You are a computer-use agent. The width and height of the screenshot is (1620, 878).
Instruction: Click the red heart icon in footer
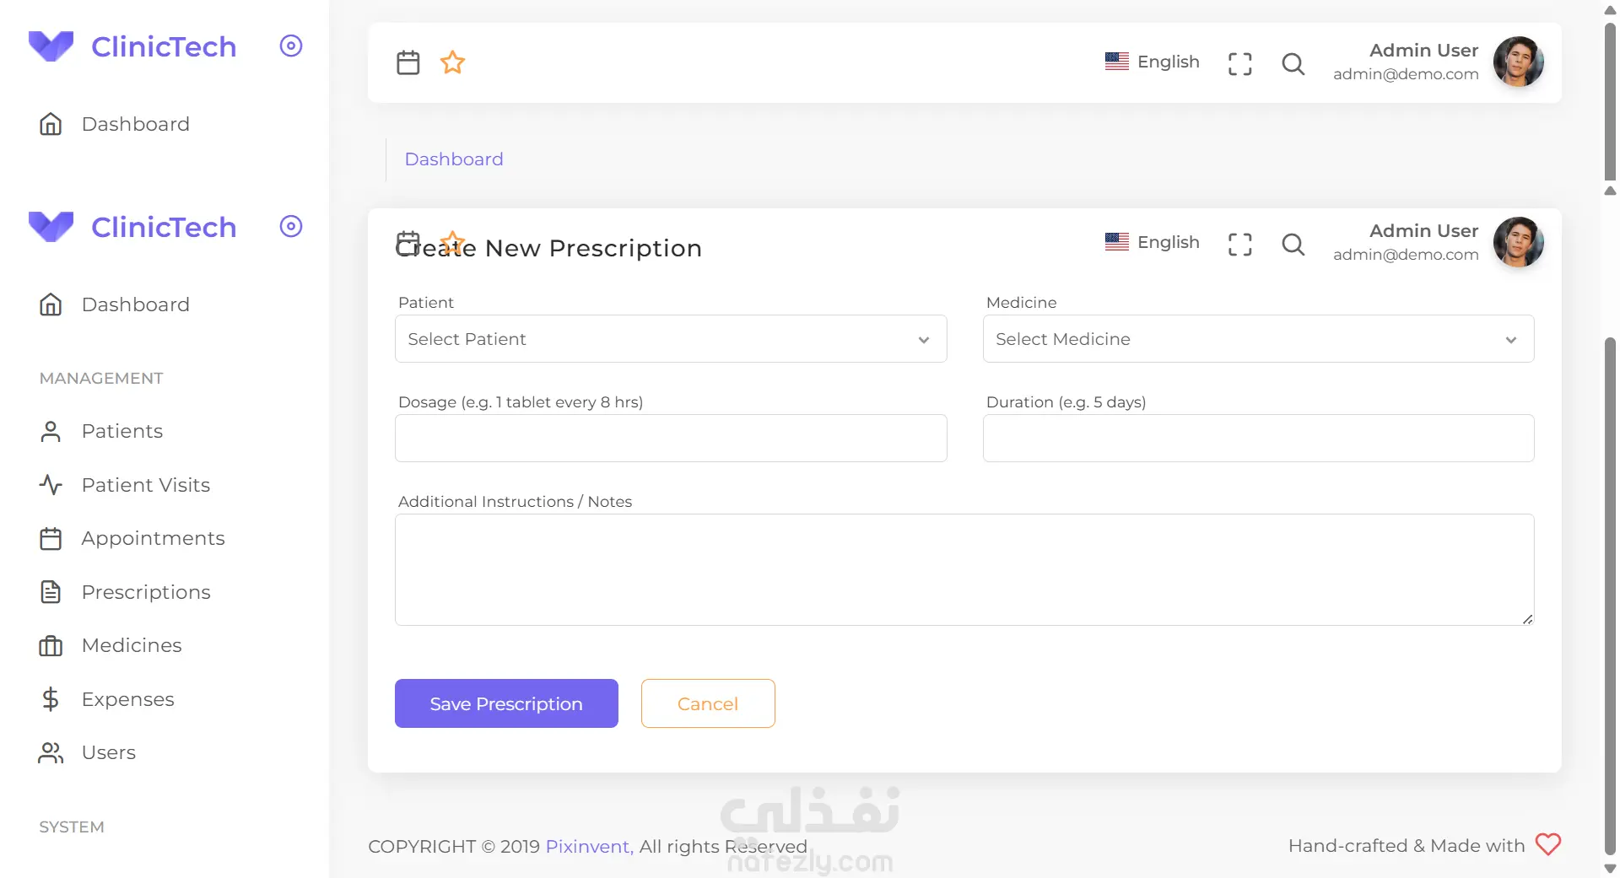[1548, 844]
